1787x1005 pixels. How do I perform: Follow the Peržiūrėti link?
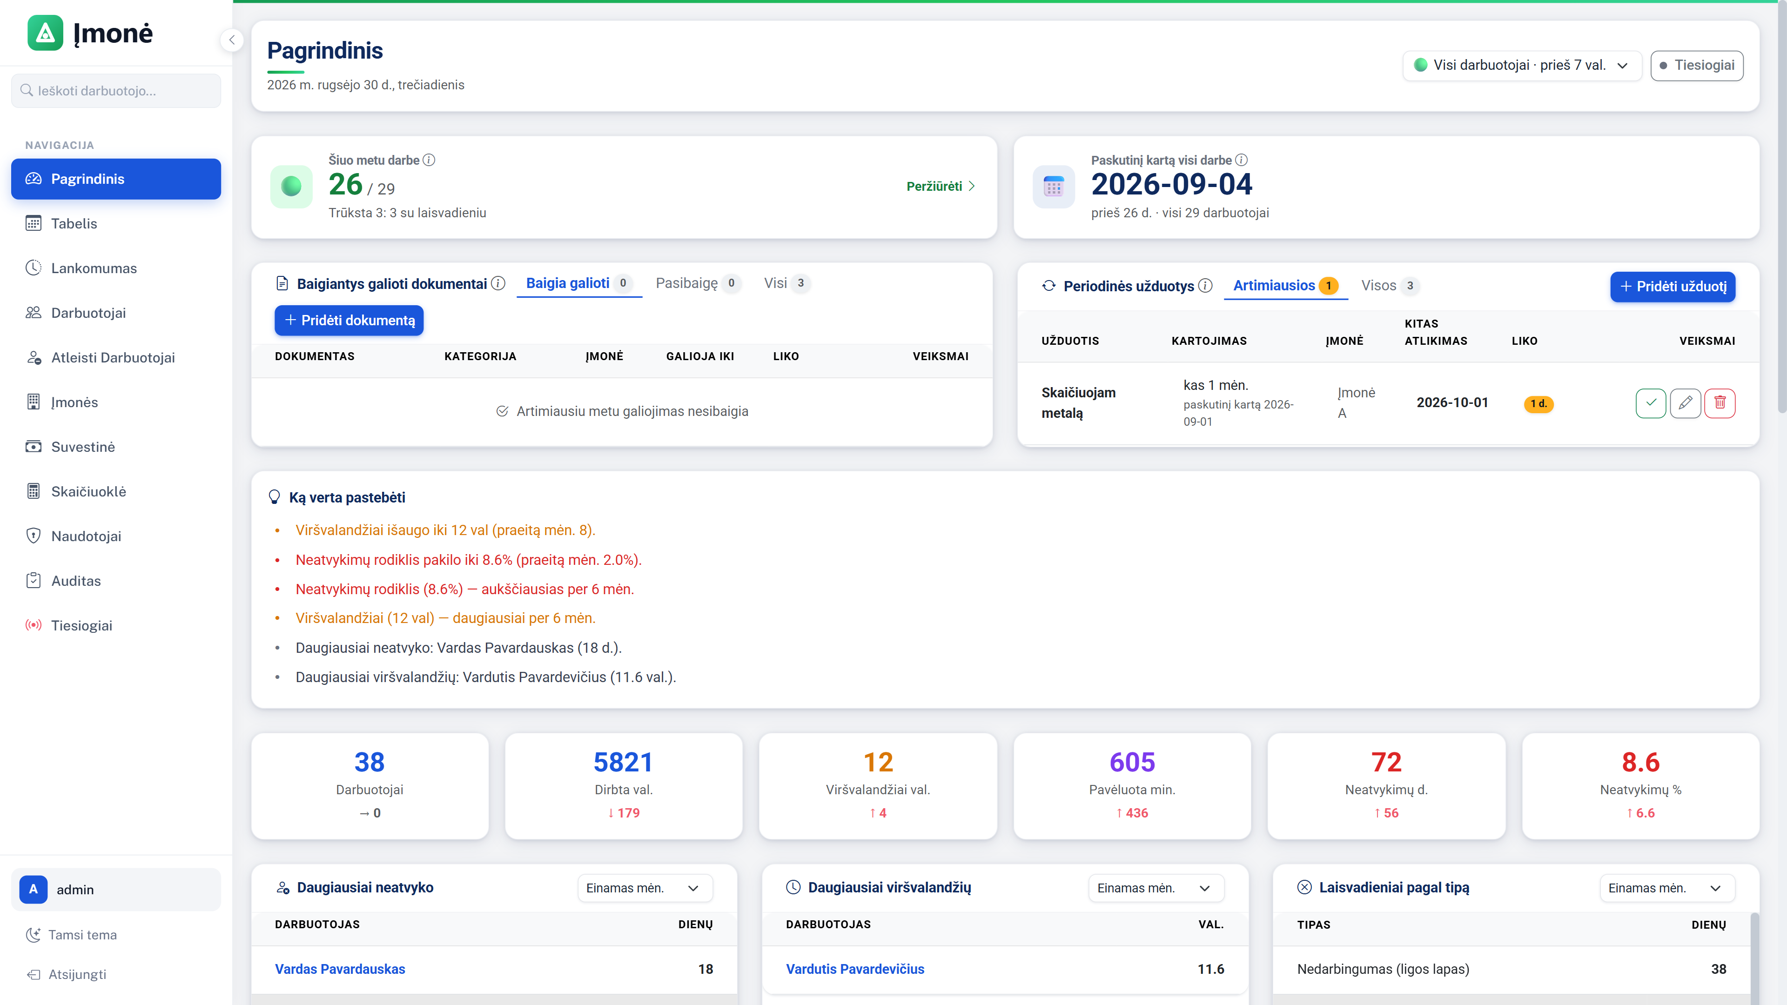tap(941, 186)
